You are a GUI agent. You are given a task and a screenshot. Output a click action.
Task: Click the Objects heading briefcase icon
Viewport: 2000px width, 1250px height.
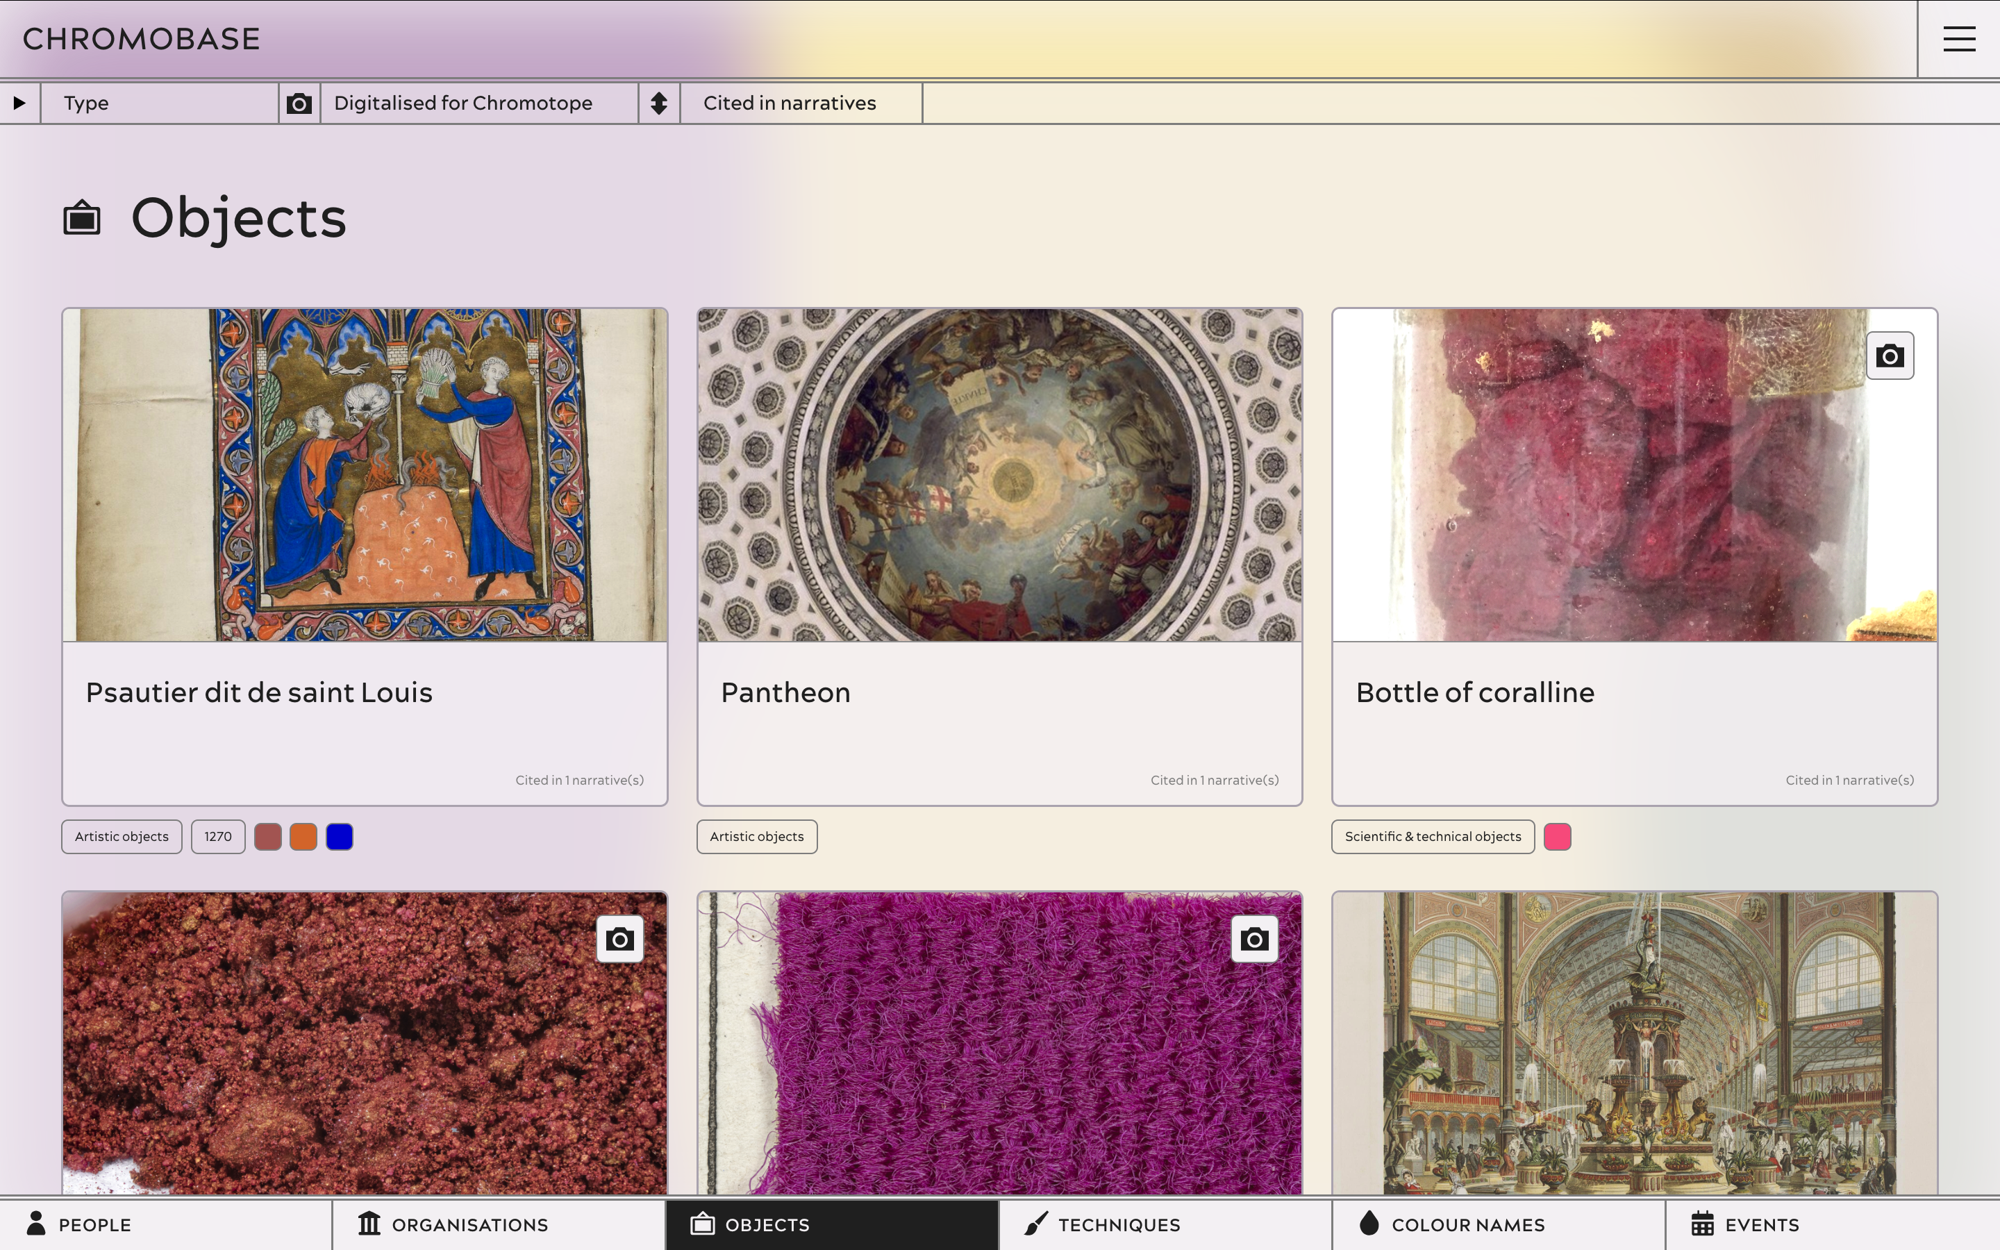pos(82,218)
